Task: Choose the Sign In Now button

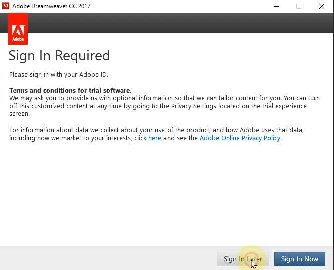Action: pyautogui.click(x=299, y=259)
